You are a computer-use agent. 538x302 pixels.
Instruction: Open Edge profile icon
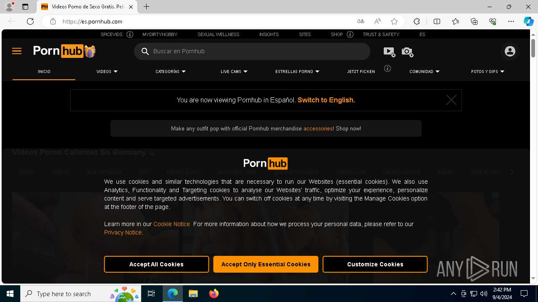9,7
